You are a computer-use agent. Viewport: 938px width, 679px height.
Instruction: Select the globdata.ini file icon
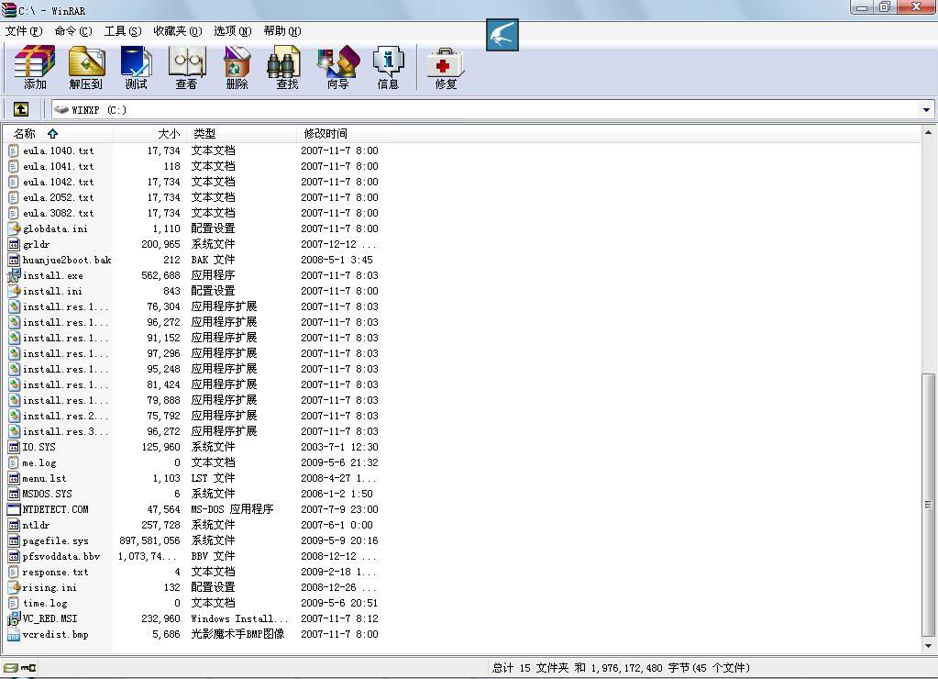pos(14,228)
